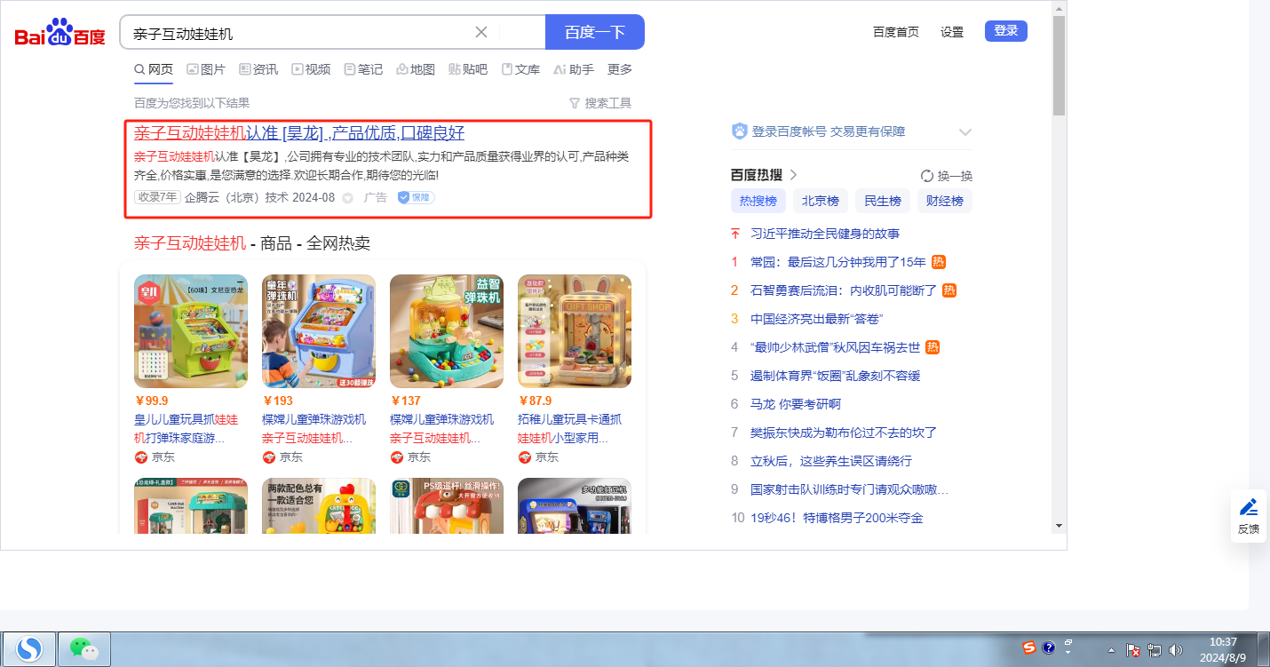Screen dimensions: 1270x667
Task: Click the 收录7年 badge
Action: (x=157, y=197)
